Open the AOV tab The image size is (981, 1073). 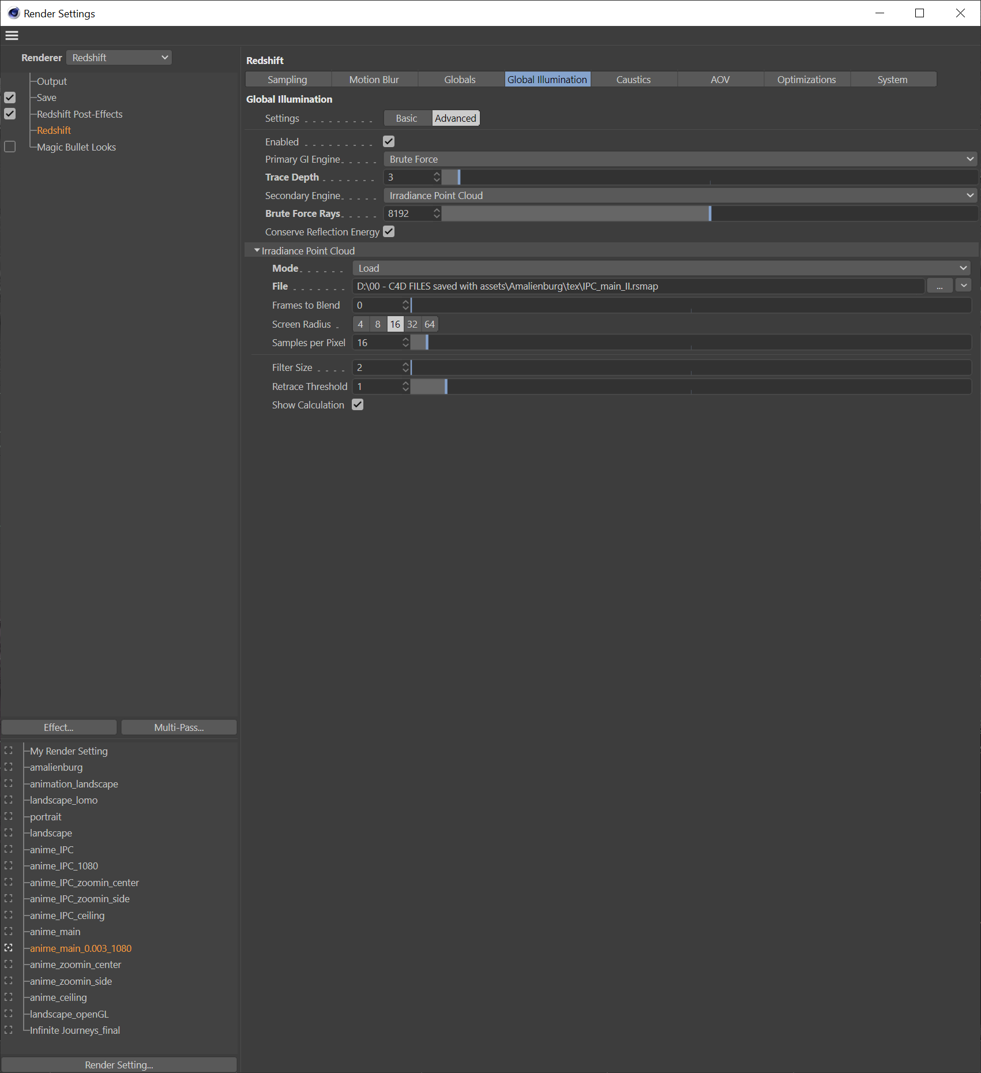click(x=720, y=80)
